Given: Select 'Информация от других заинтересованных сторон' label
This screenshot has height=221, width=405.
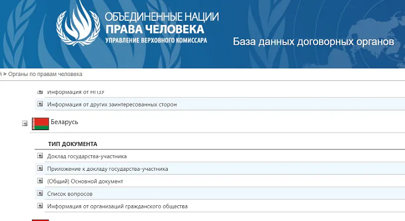Looking at the screenshot, I should (x=112, y=105).
